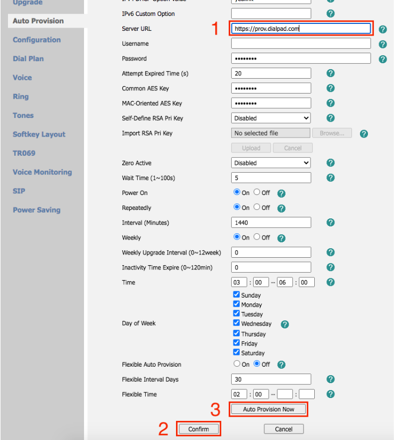This screenshot has width=394, height=440.
Task: Show help for Interval (Minutes)
Action: coord(331,223)
